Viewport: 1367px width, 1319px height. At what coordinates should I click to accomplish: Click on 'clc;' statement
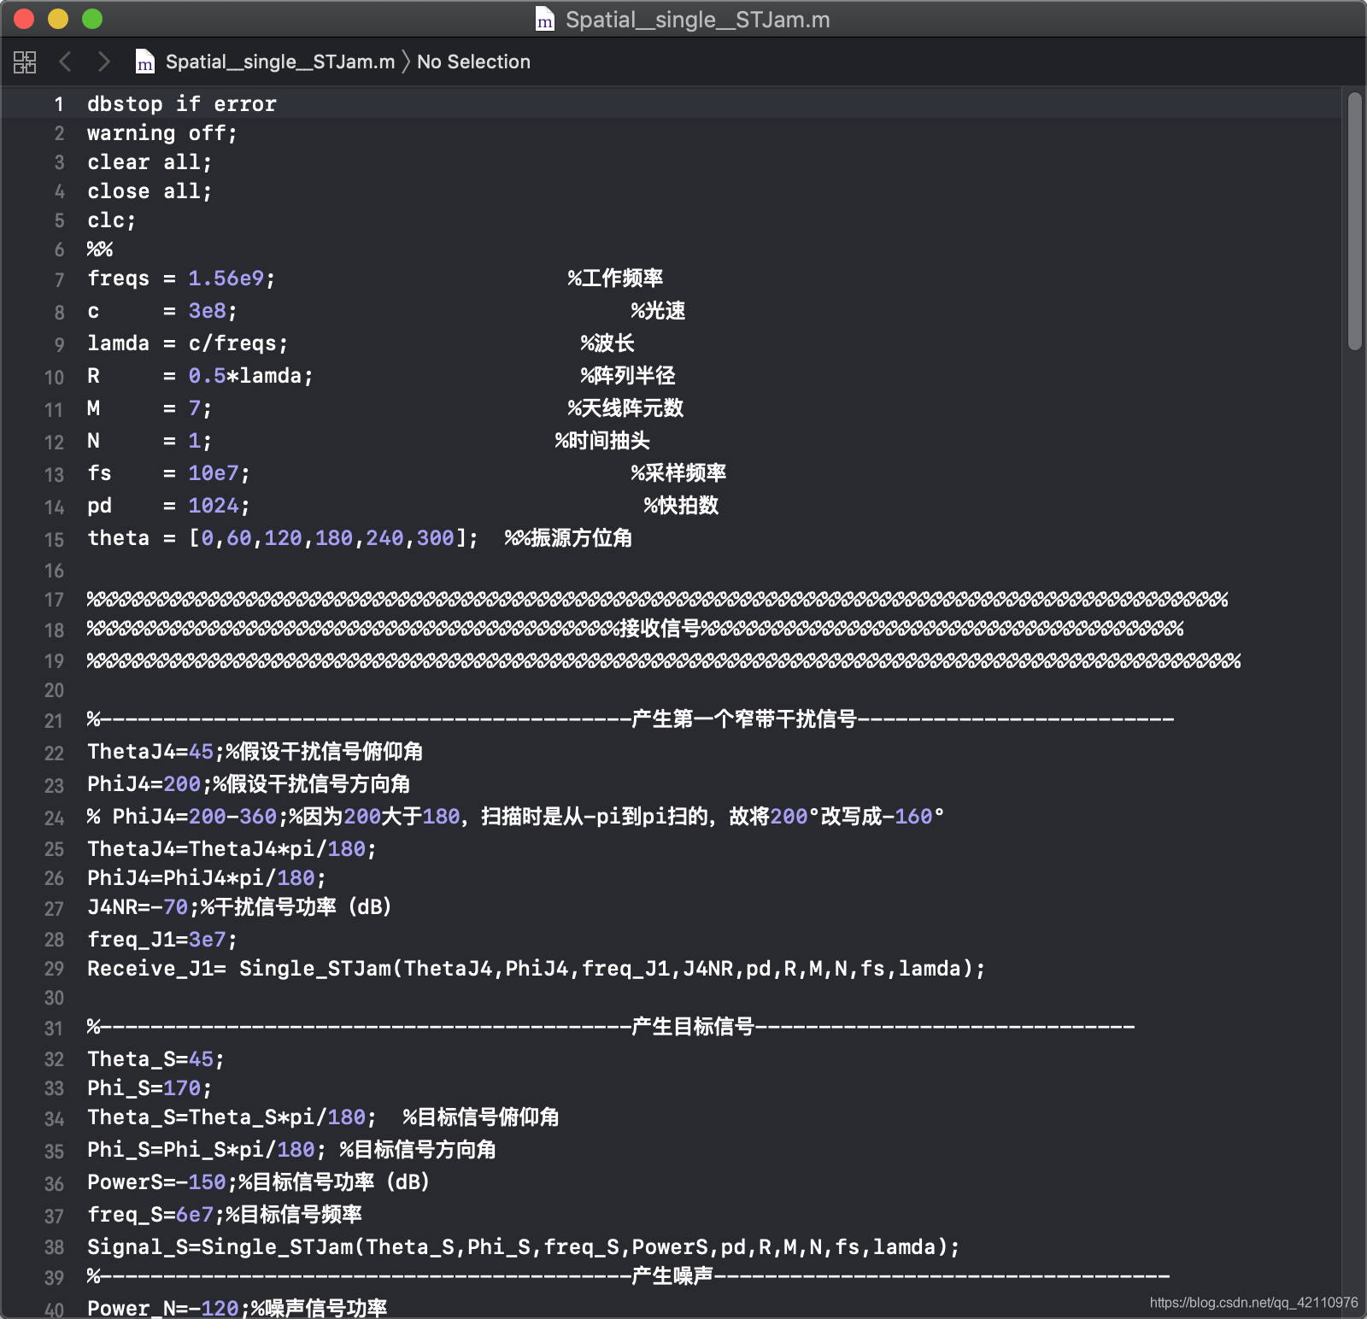tap(111, 220)
